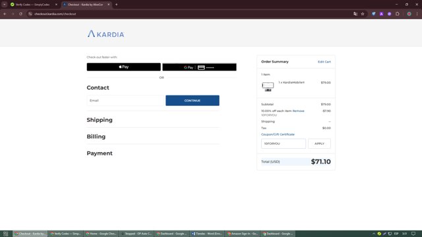
Task: Click the Billing section heading
Action: (96, 136)
